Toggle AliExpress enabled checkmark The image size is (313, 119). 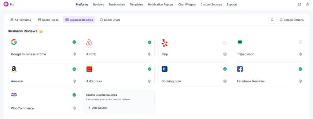pos(149,69)
